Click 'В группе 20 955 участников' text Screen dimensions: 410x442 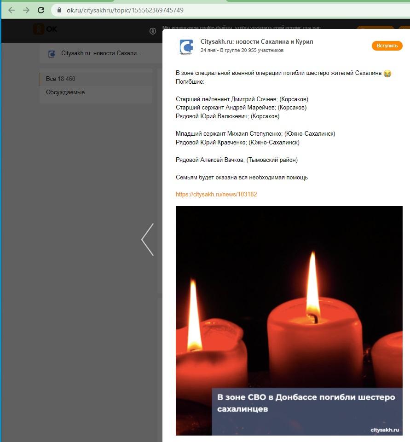pos(252,50)
